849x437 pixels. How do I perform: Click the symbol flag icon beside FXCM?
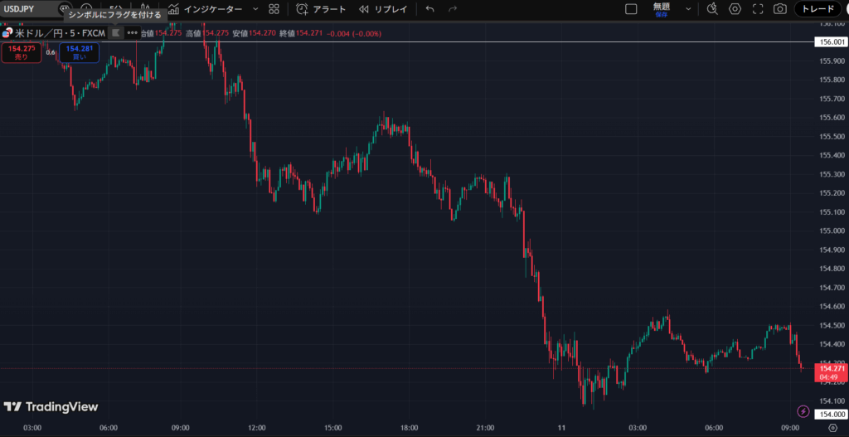(x=115, y=32)
